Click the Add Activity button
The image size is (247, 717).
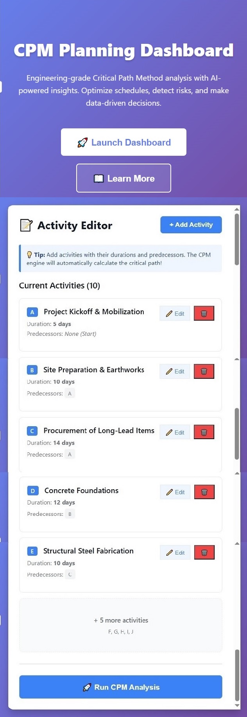191,225
